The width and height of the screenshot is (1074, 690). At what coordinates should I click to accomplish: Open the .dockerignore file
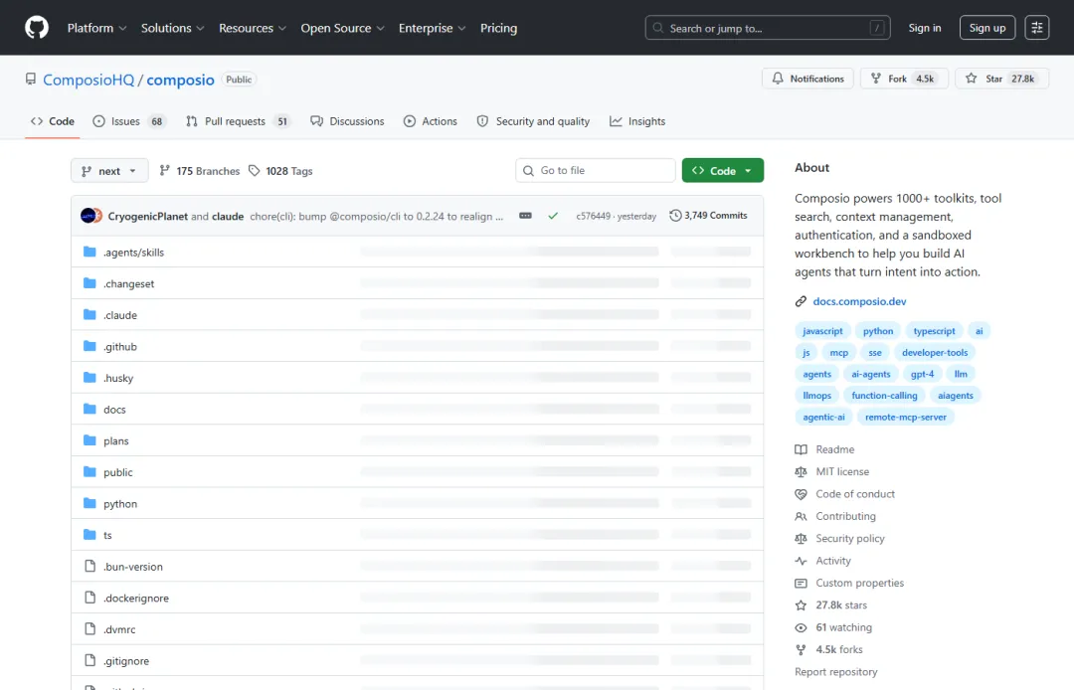click(x=135, y=599)
